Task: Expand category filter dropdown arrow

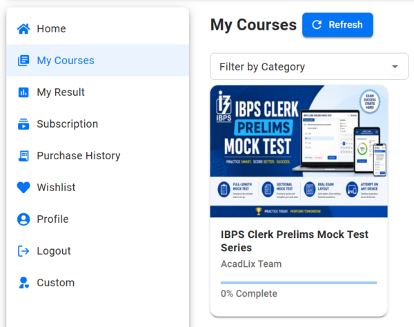Action: [x=395, y=66]
